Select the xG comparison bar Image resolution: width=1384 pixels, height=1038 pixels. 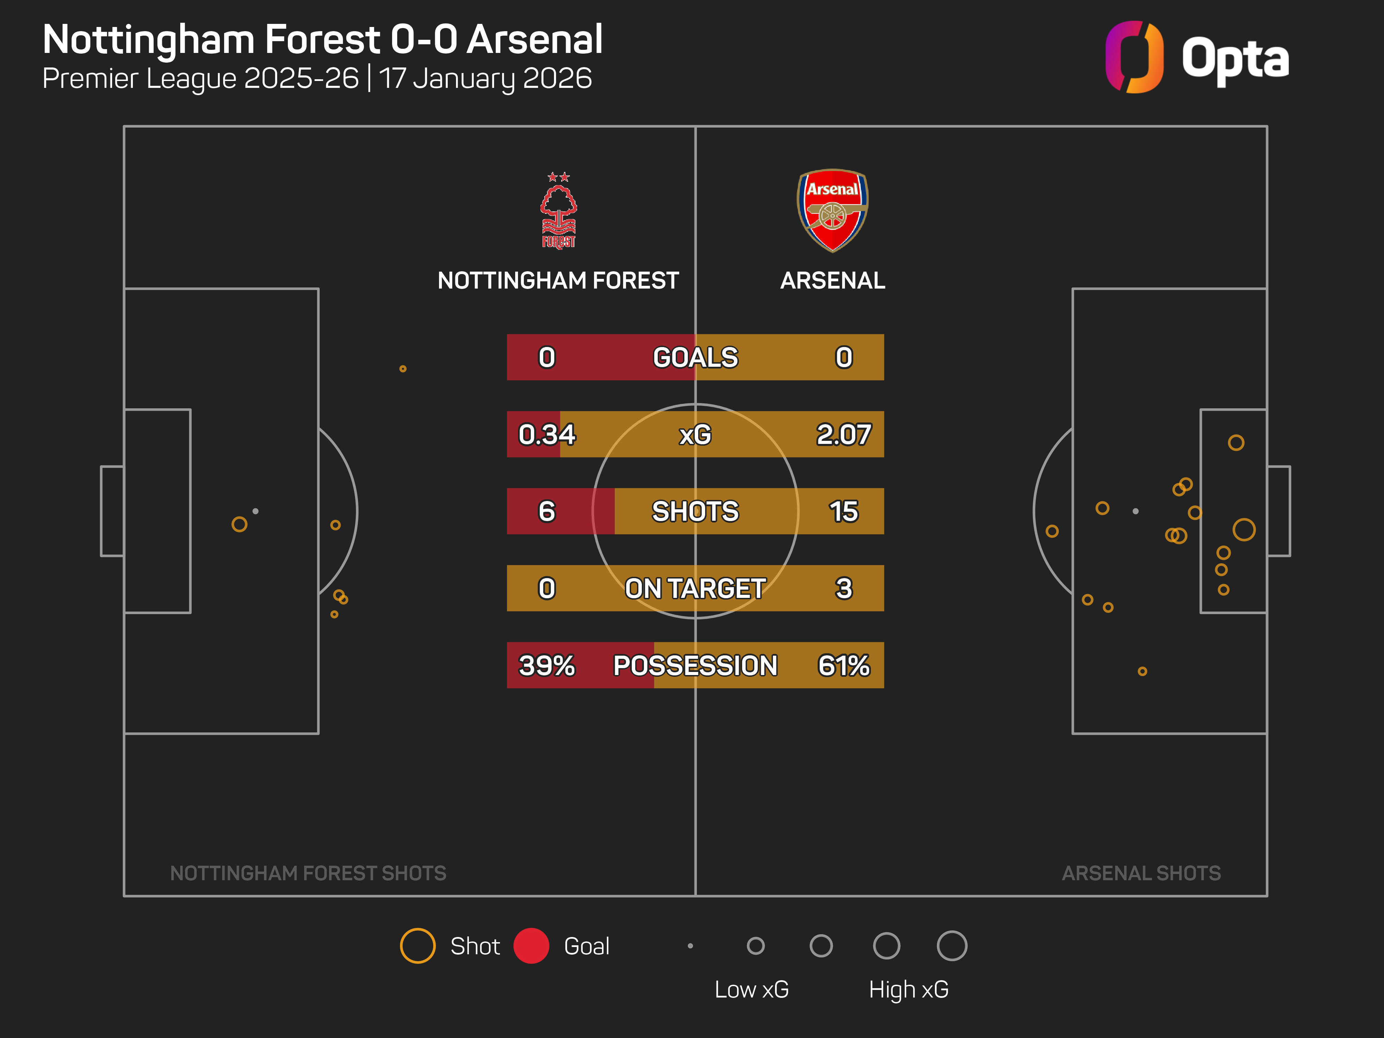(x=695, y=434)
